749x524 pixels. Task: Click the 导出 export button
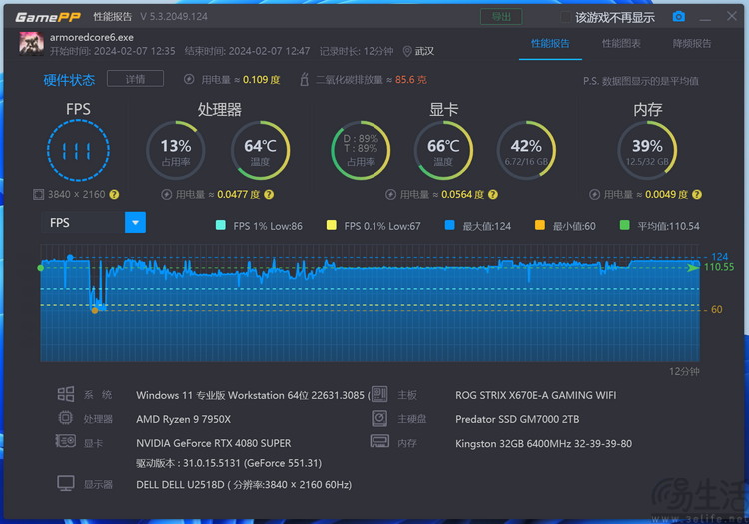501,17
